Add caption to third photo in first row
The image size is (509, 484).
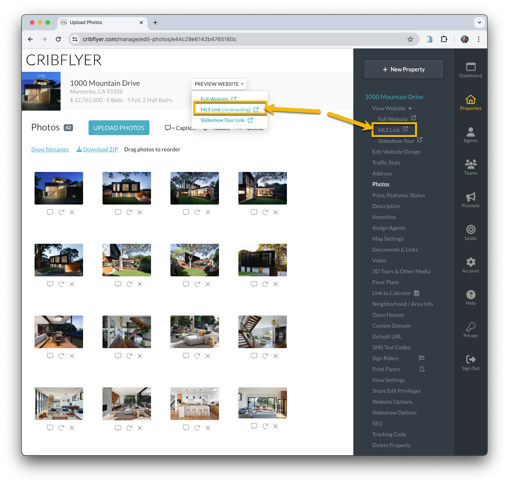(x=186, y=212)
